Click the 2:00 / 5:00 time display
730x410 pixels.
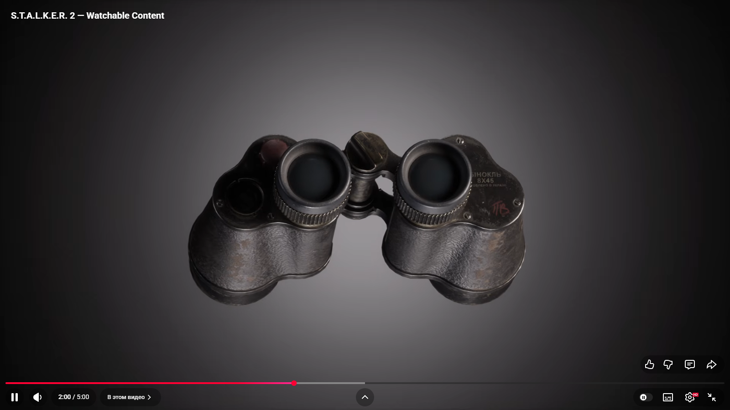point(73,397)
